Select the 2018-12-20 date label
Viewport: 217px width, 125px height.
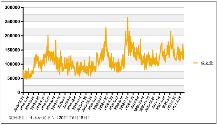(x=19, y=102)
